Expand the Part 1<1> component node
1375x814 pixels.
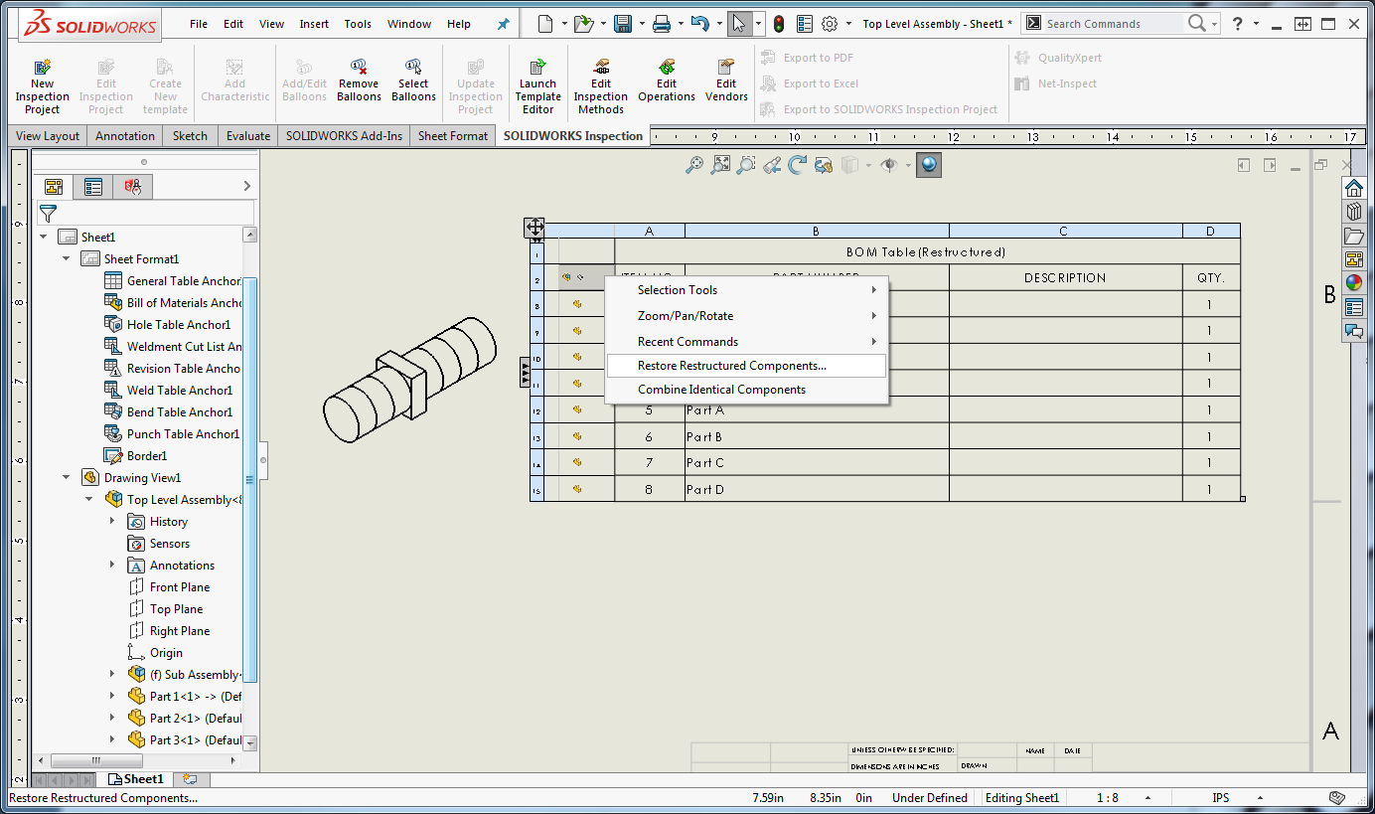pyautogui.click(x=112, y=696)
